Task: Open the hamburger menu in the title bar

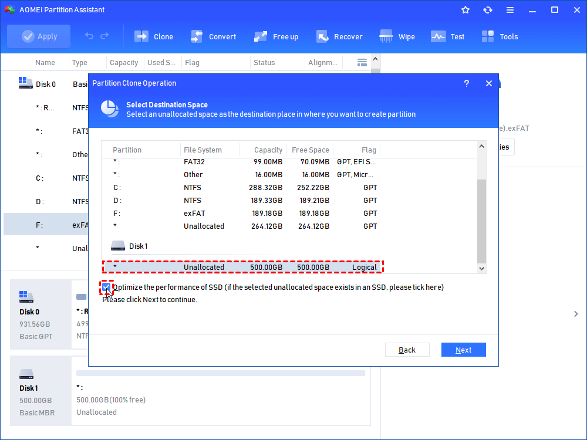Action: pos(510,10)
